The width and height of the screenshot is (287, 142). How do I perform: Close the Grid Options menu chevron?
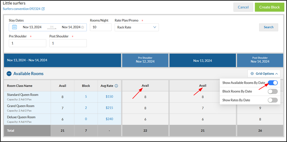click(277, 74)
